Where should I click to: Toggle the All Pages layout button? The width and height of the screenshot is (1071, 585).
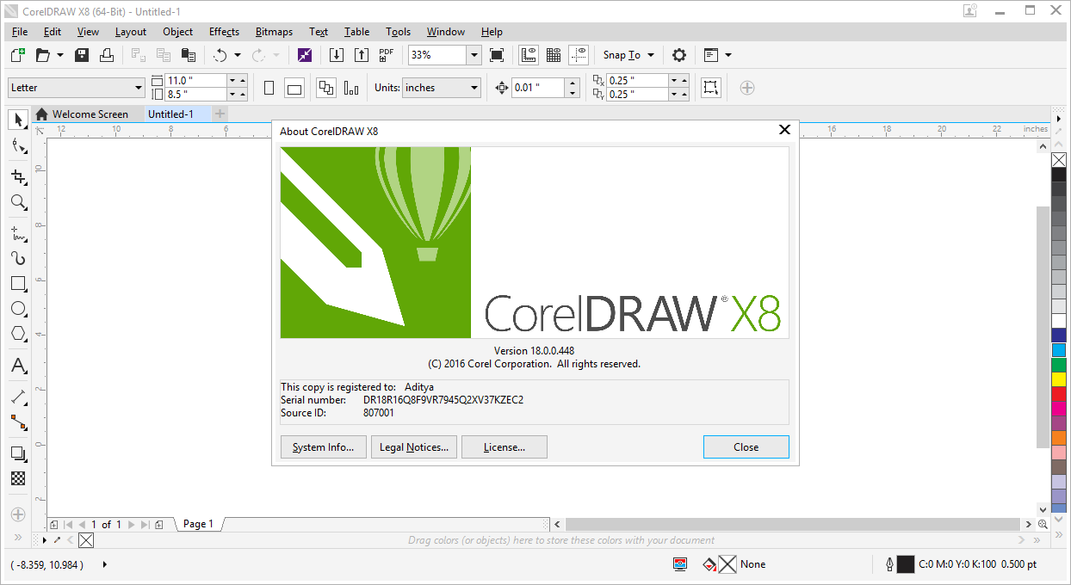(326, 88)
